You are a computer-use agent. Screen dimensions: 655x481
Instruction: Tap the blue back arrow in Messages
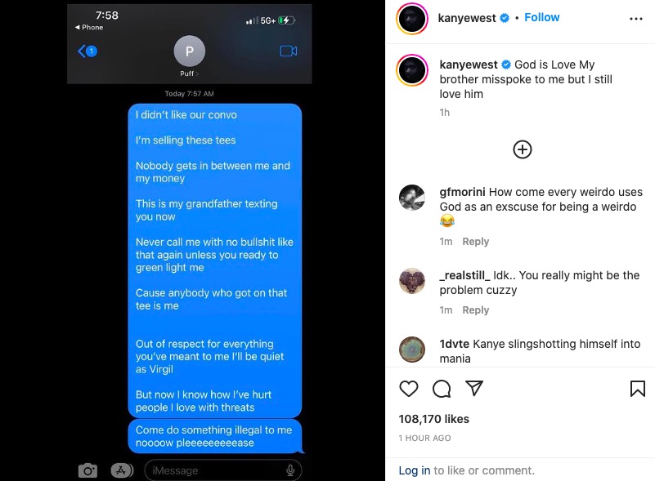coord(87,51)
